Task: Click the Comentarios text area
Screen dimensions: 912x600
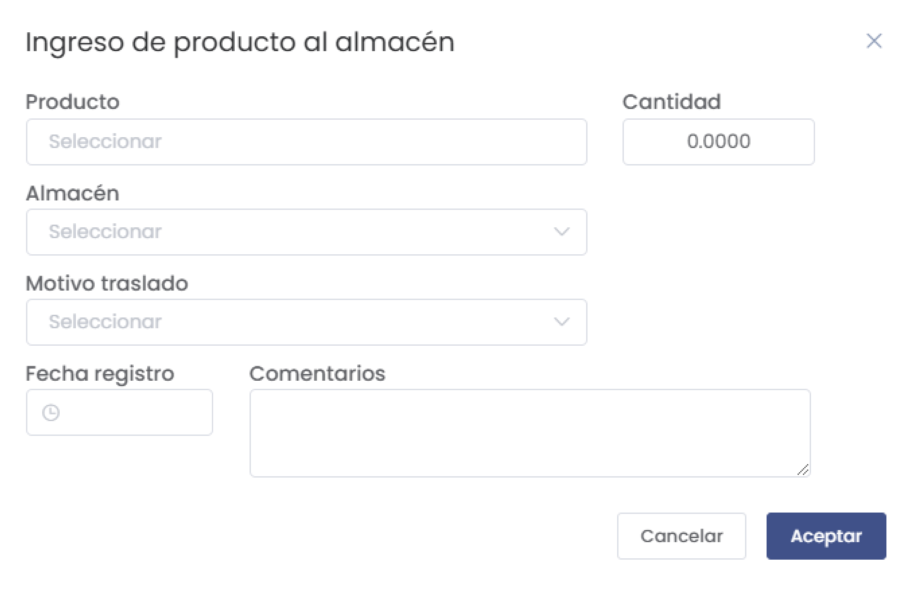Action: point(530,430)
